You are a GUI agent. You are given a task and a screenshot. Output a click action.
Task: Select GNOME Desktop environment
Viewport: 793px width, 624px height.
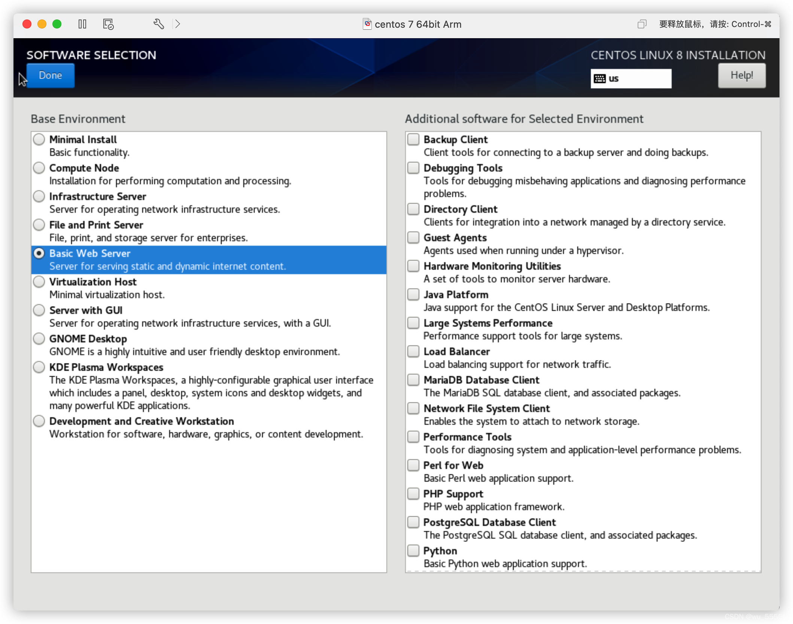39,339
